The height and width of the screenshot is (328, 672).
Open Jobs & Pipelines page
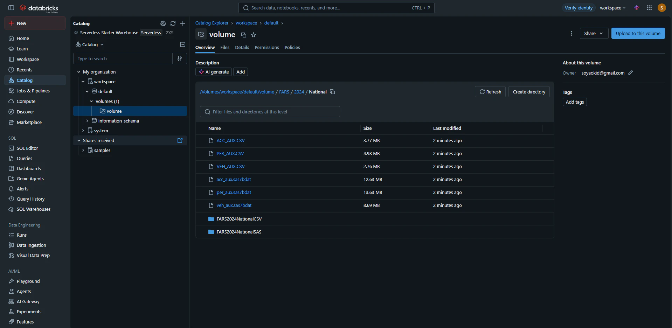(x=35, y=91)
